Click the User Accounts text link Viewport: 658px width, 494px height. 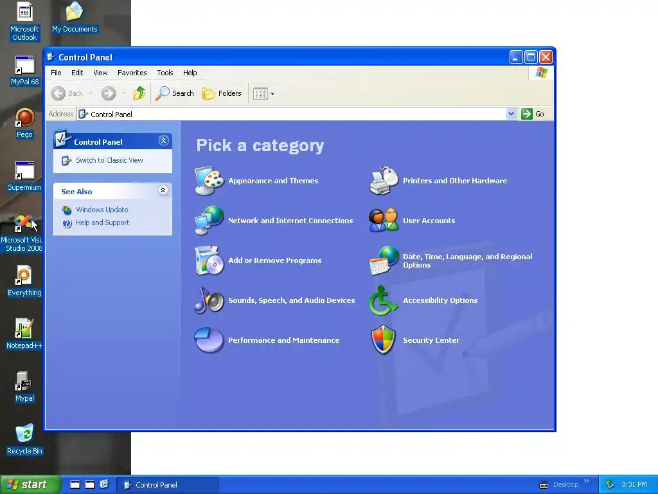click(x=429, y=221)
